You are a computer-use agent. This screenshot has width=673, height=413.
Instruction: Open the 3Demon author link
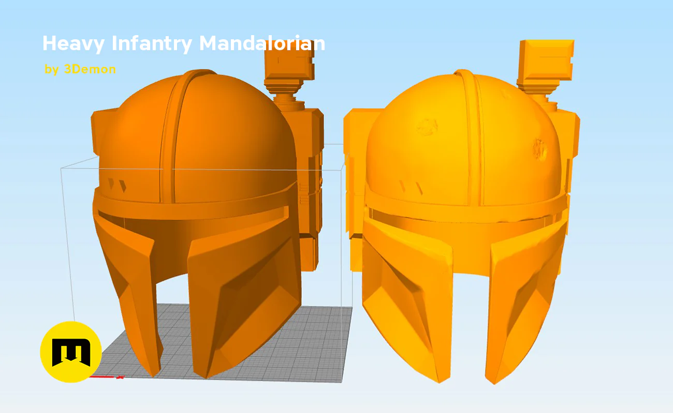[x=80, y=69]
